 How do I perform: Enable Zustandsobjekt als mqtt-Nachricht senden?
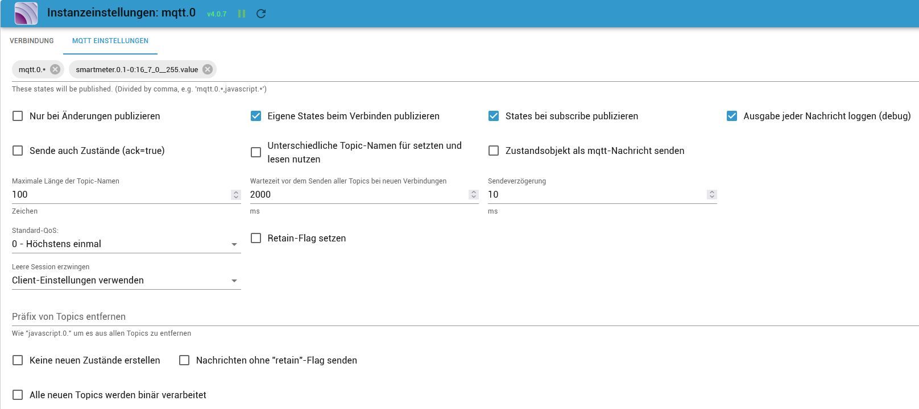click(x=494, y=151)
